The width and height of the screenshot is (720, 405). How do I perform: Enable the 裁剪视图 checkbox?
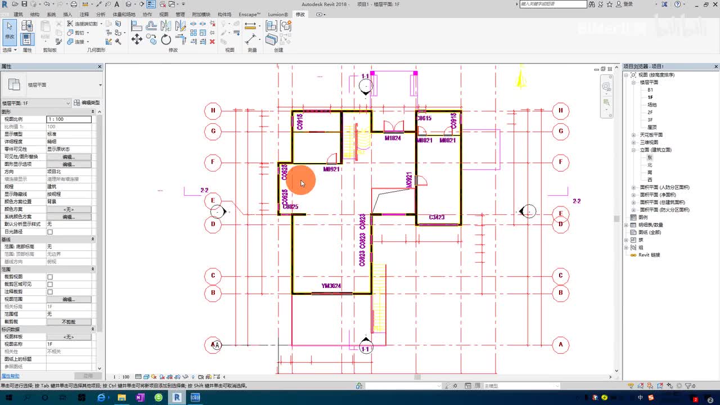(50, 277)
